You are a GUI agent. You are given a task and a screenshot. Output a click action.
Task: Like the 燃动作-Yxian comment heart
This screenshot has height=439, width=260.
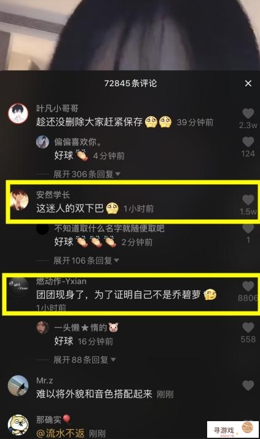coord(248,286)
